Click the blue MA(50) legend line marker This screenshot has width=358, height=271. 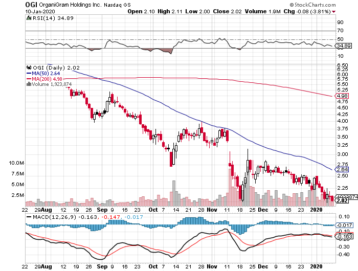tap(29, 74)
